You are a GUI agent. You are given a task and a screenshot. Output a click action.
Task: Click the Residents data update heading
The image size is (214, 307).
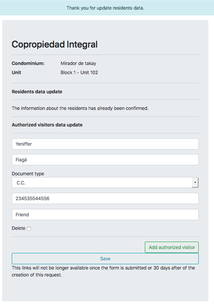coord(37,92)
